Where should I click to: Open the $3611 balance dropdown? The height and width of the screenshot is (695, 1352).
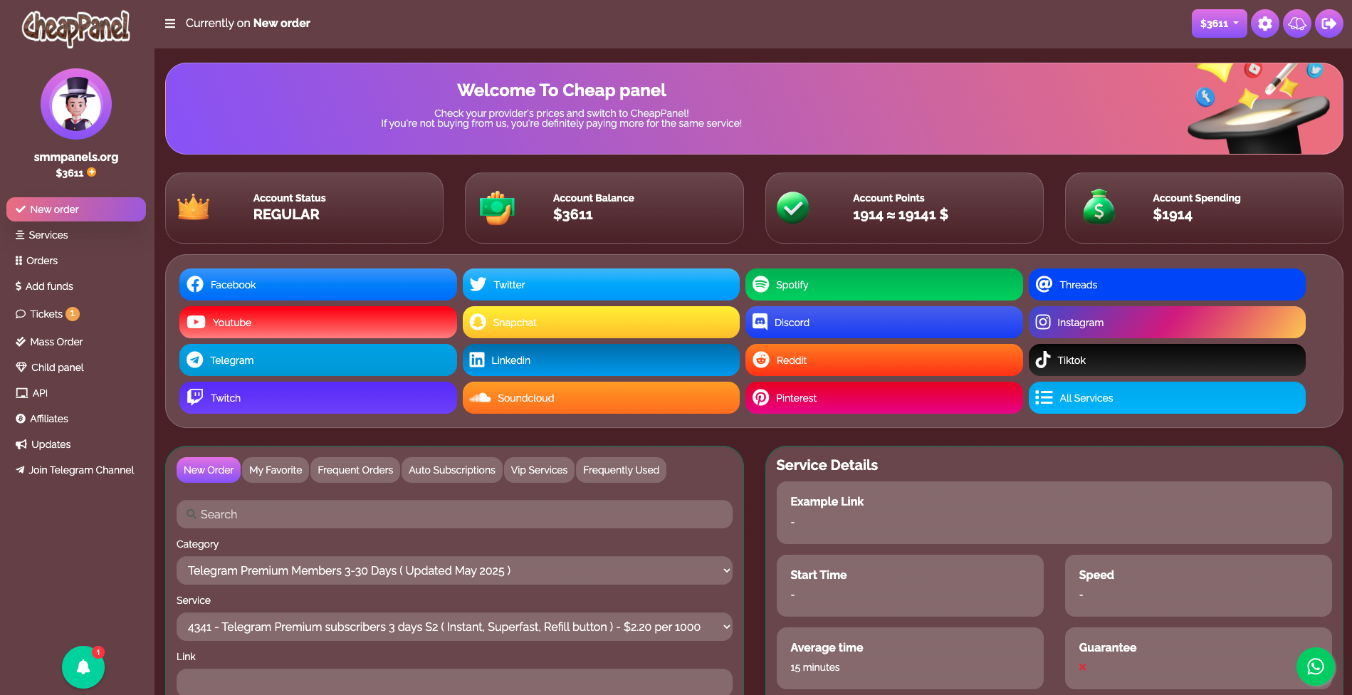(1218, 23)
